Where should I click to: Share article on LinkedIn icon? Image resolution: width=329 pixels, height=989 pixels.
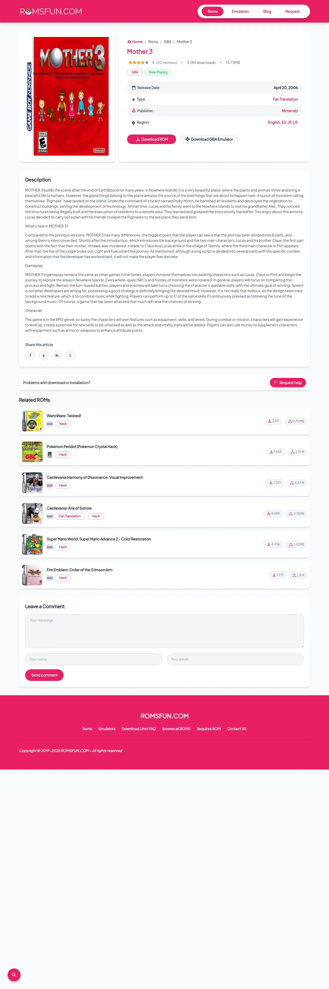[x=57, y=356]
